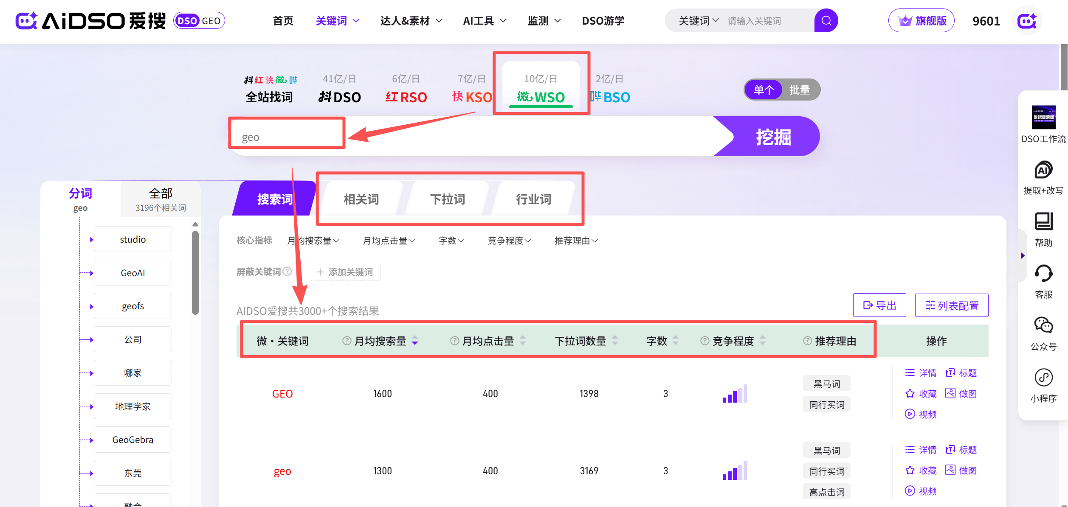Click the favorite star for the GEO row
1068x507 pixels.
coord(910,394)
